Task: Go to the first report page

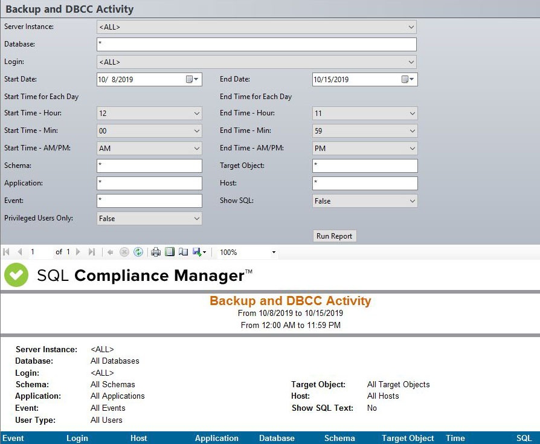Action: click(7, 252)
